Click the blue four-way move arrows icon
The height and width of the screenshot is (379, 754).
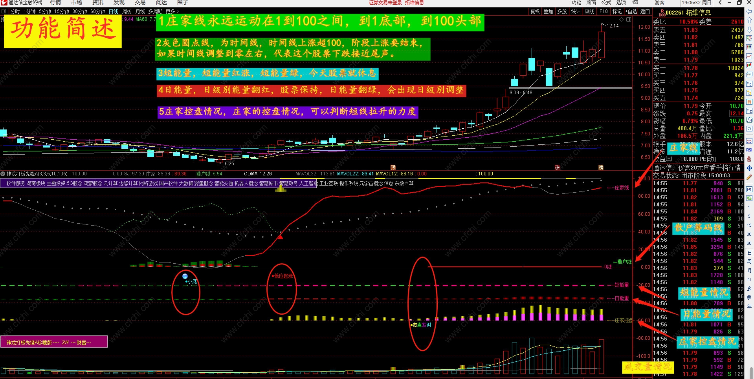[x=749, y=168]
